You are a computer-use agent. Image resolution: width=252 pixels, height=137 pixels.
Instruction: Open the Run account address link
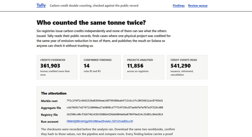[x=100, y=121]
